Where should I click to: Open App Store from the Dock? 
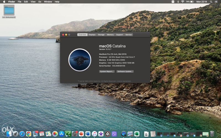click(x=61, y=134)
